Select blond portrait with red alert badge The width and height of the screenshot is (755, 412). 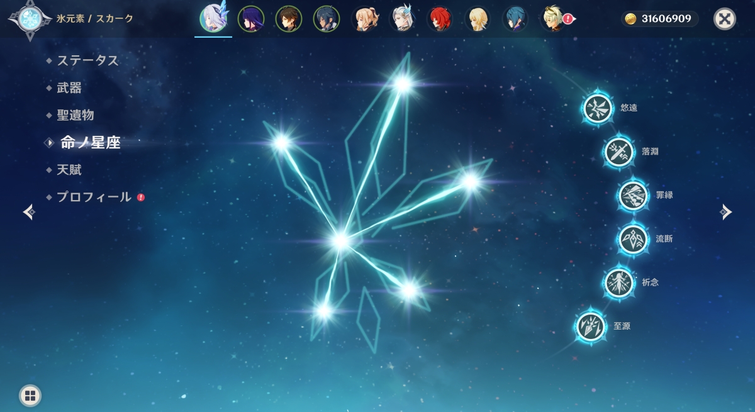(x=554, y=19)
